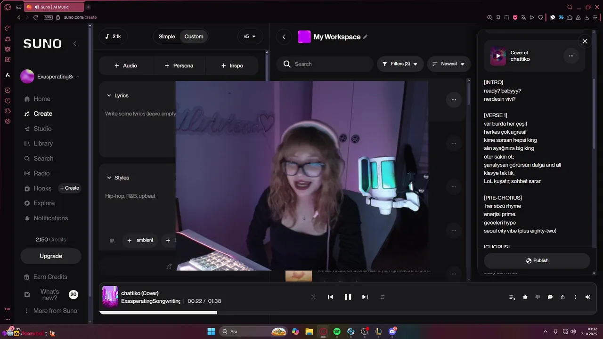
Task: Open comments for the playing song
Action: point(550,297)
